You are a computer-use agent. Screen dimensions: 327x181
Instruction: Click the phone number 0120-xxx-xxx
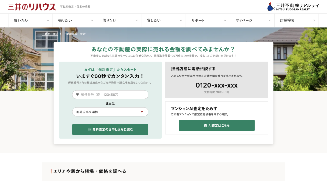tap(217, 85)
